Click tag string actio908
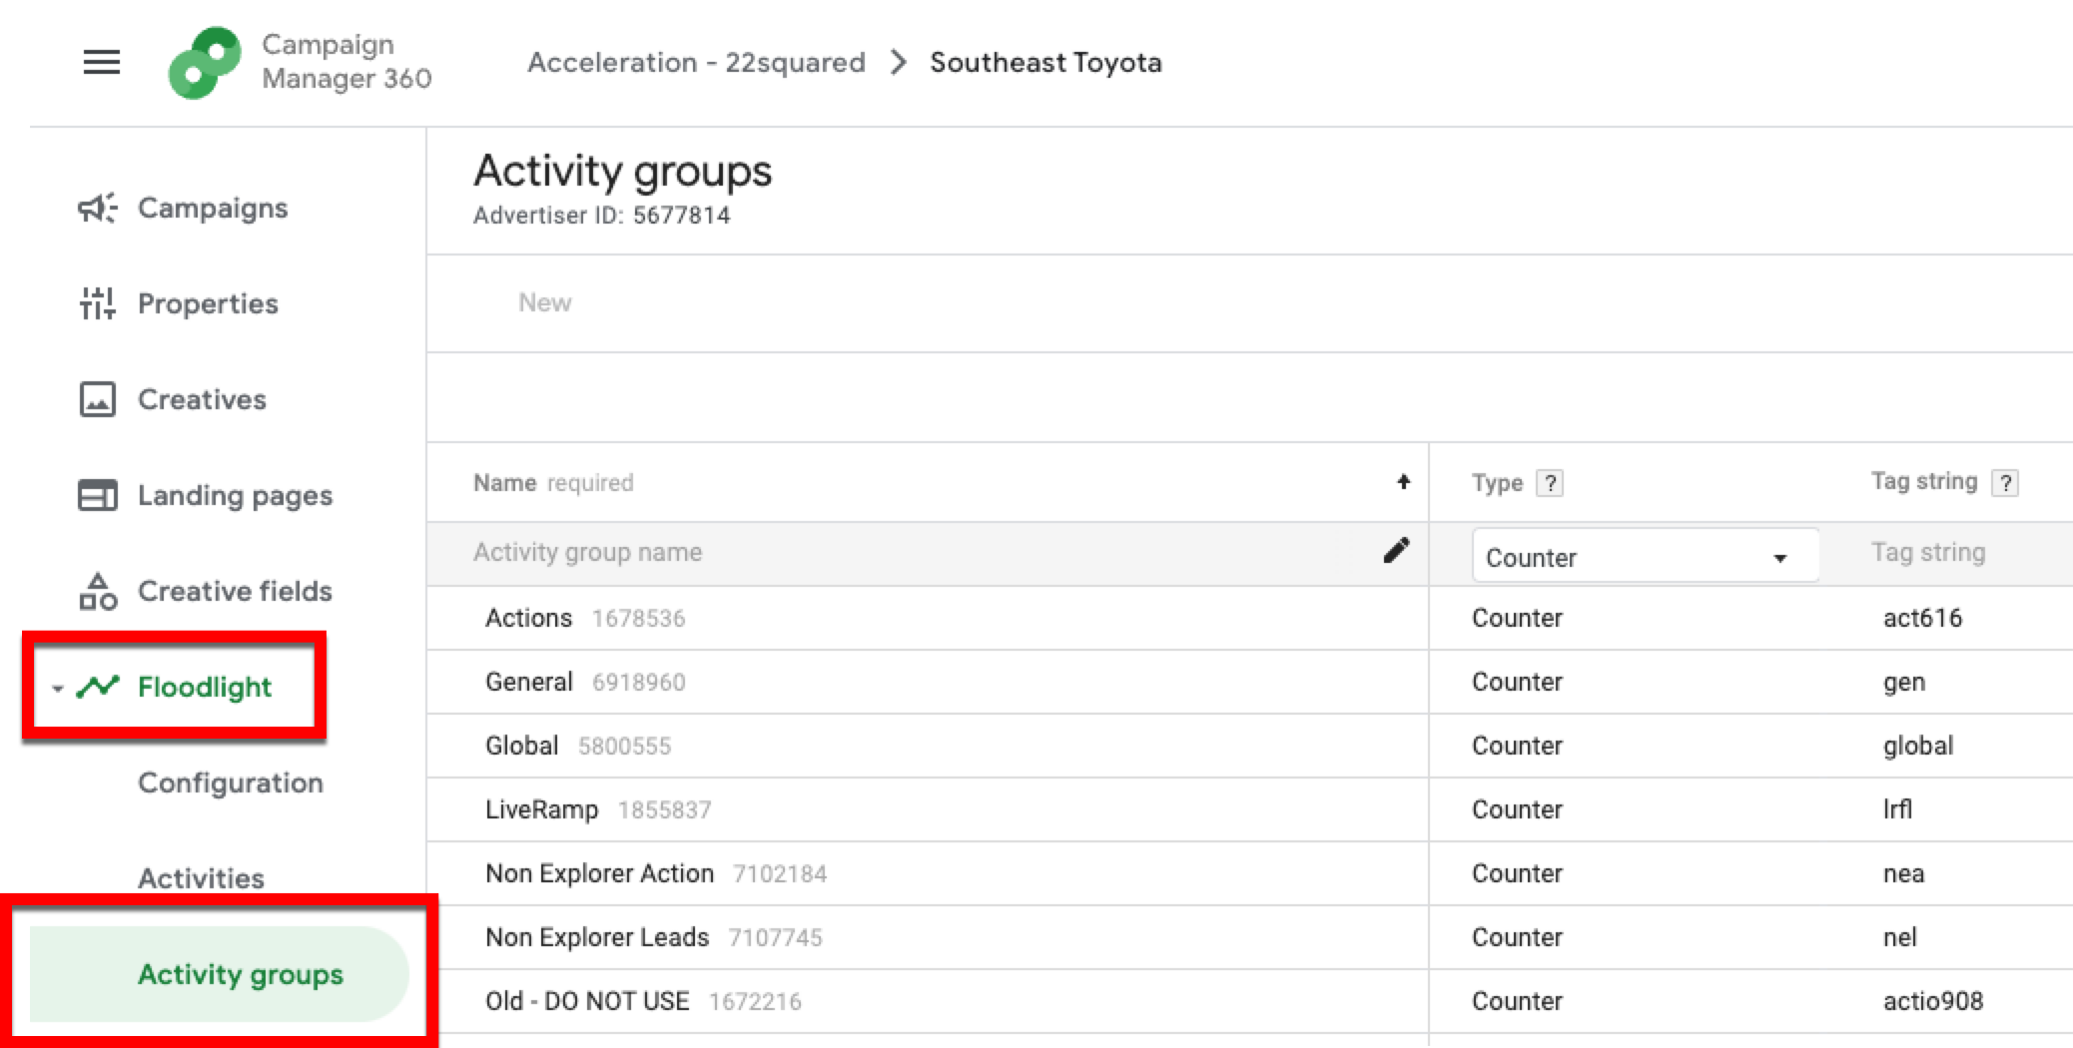 tap(1933, 1001)
